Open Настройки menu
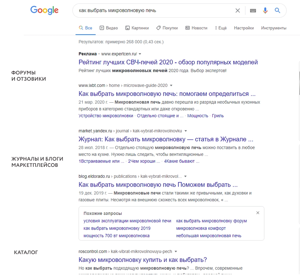Screen dimensions: 300x275 click(244, 28)
